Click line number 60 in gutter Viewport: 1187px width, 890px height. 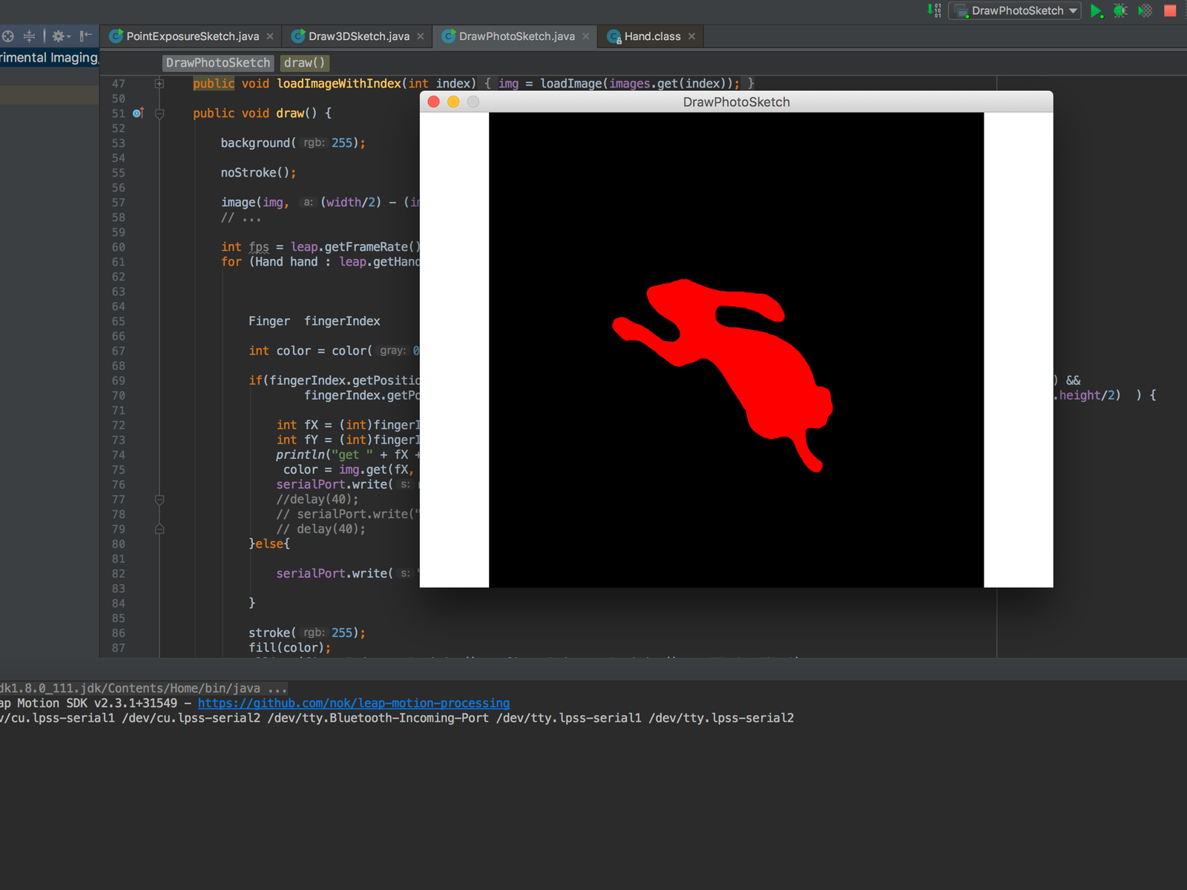(x=119, y=247)
